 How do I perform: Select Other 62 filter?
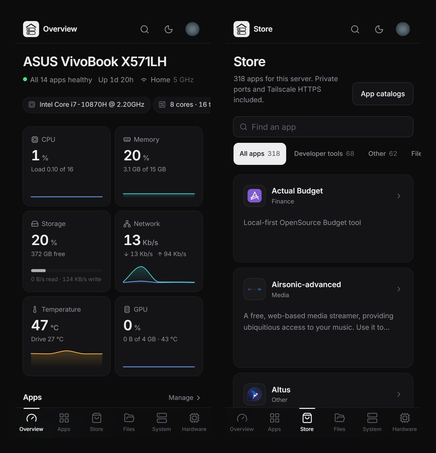tap(383, 154)
